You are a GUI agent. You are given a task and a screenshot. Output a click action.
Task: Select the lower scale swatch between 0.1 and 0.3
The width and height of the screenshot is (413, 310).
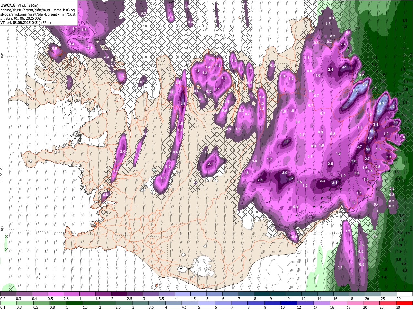8,303
